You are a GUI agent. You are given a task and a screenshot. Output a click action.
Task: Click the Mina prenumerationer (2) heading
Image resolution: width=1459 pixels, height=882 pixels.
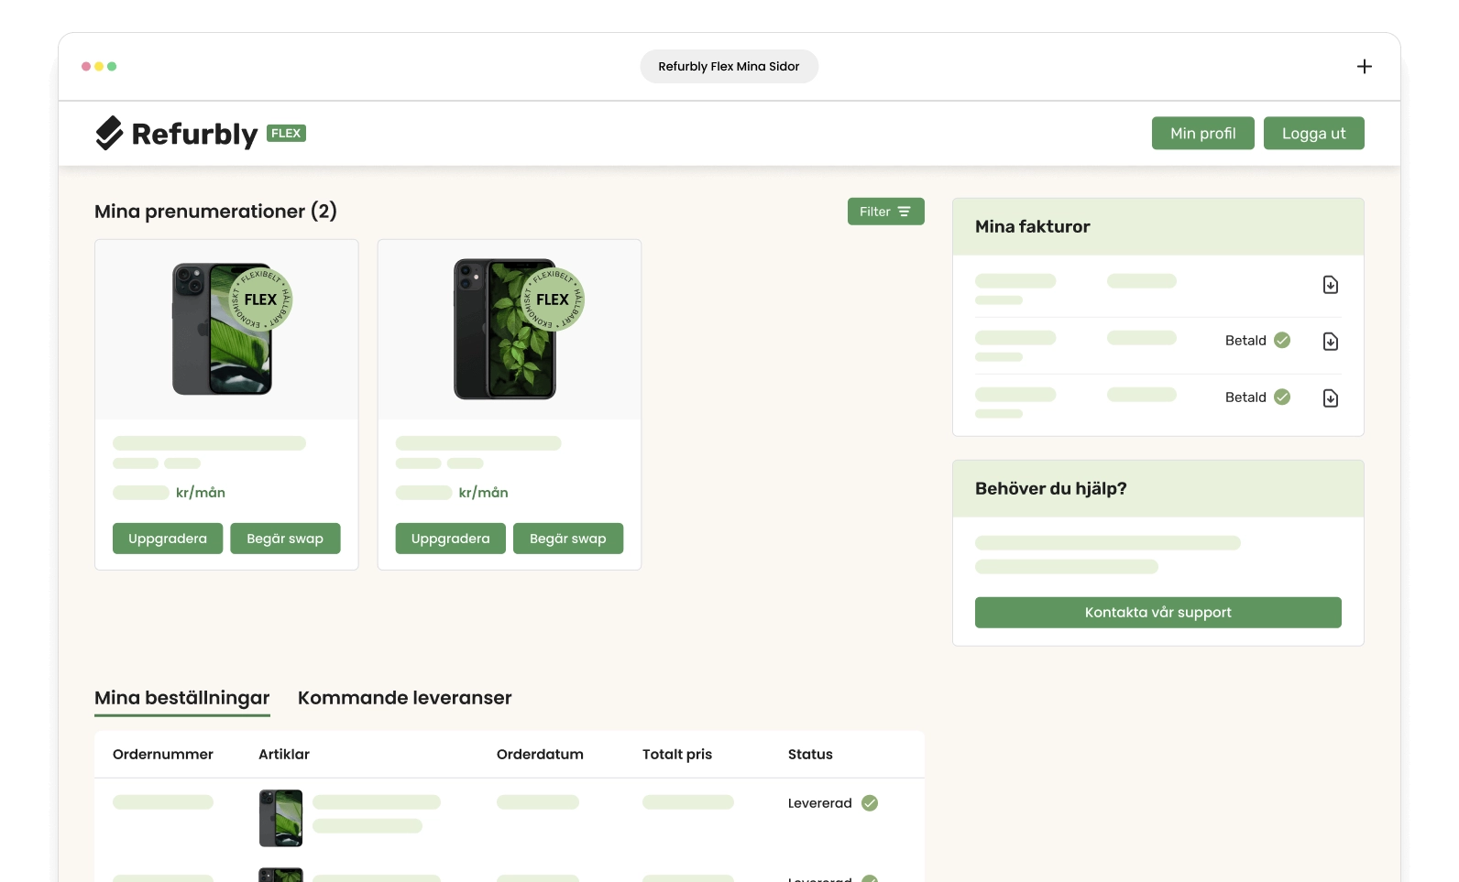pyautogui.click(x=215, y=212)
